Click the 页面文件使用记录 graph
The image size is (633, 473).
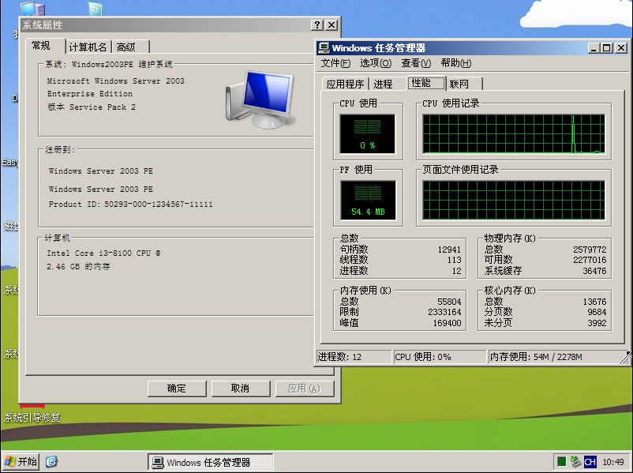click(x=514, y=200)
